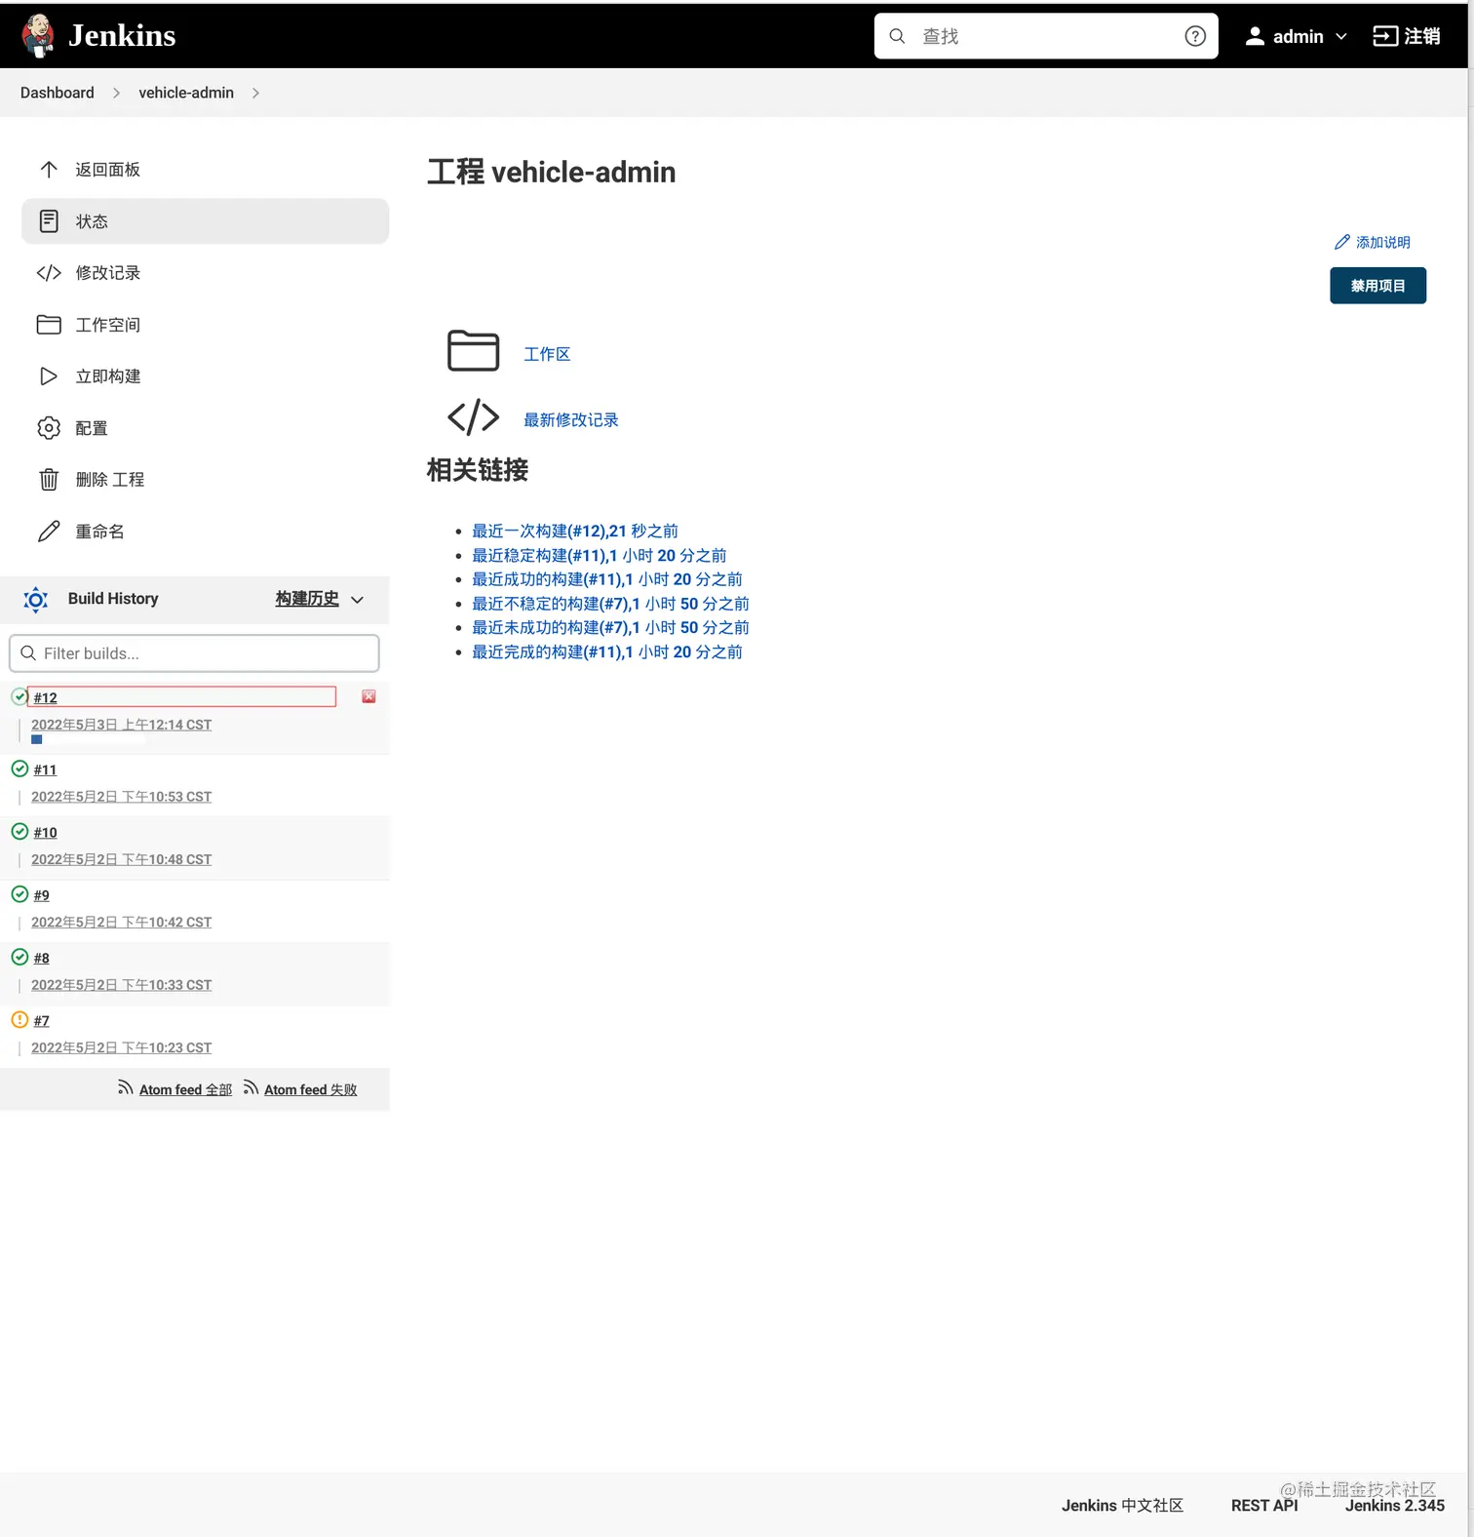Click the RSS icon for Atom feed 全部
This screenshot has width=1474, height=1537.
[x=125, y=1087]
